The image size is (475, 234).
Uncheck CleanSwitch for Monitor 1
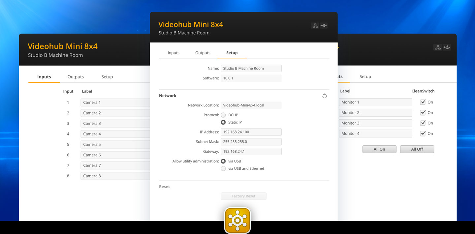coord(423,102)
